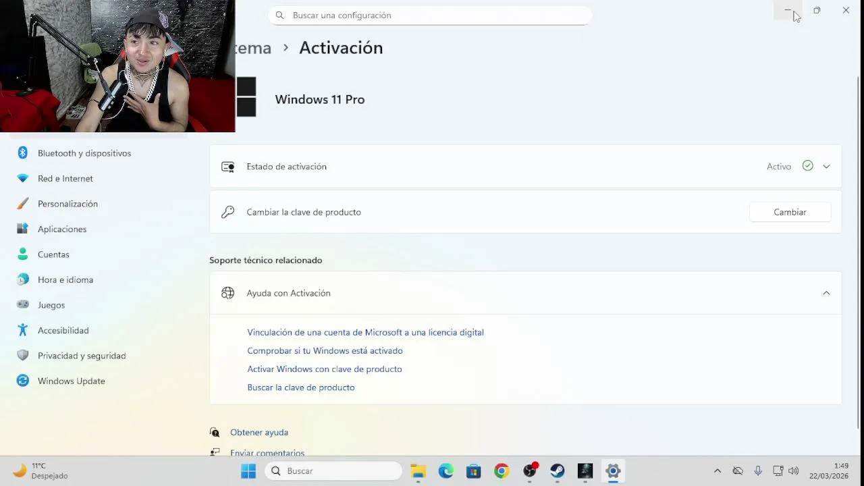Image resolution: width=864 pixels, height=486 pixels.
Task: Click the taskbar Buscar search box
Action: coord(333,471)
